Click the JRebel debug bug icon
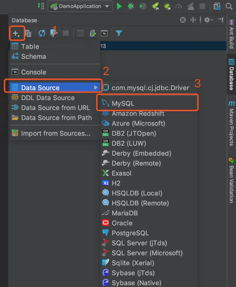 coord(167,6)
